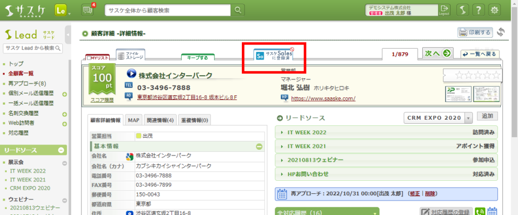Collapse the リードソース sidebar section
This screenshot has width=518, height=215.
point(61,150)
